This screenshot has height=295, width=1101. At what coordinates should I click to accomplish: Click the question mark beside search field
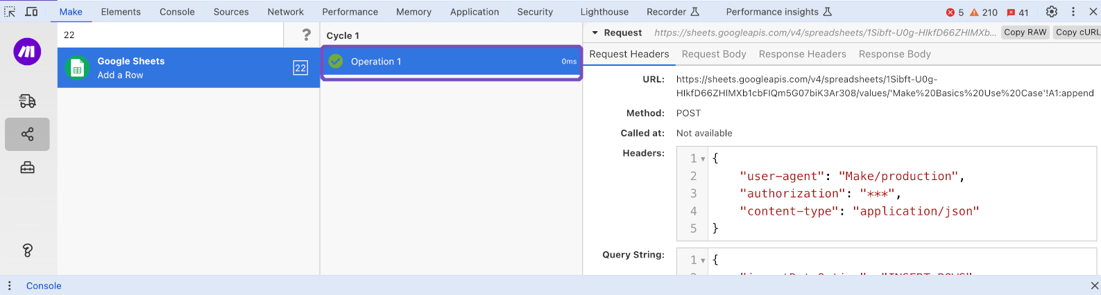tap(306, 35)
